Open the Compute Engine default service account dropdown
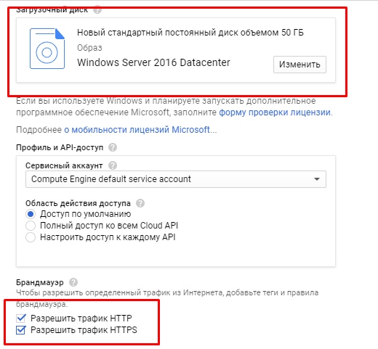This screenshot has height=349, width=378. (176, 179)
